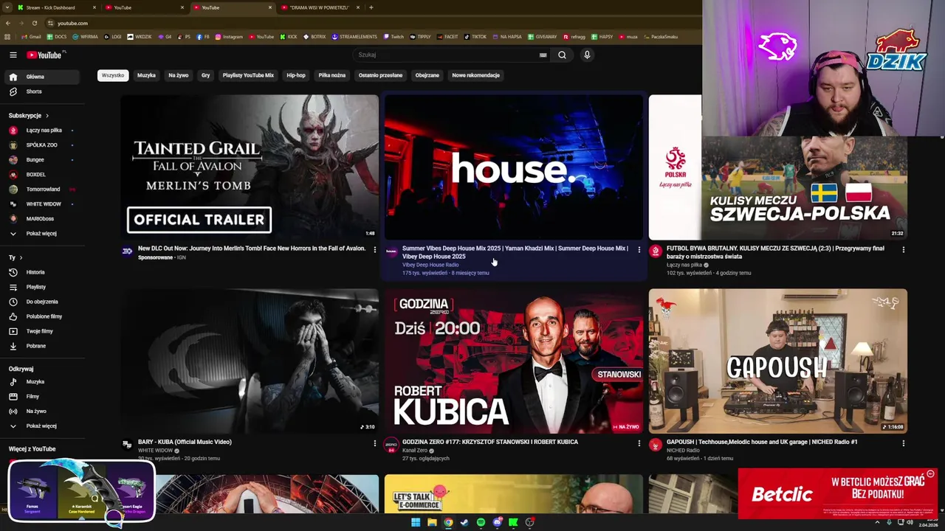The image size is (945, 531).
Task: Select the Playlisty YouTube Mix chip
Action: pyautogui.click(x=248, y=75)
